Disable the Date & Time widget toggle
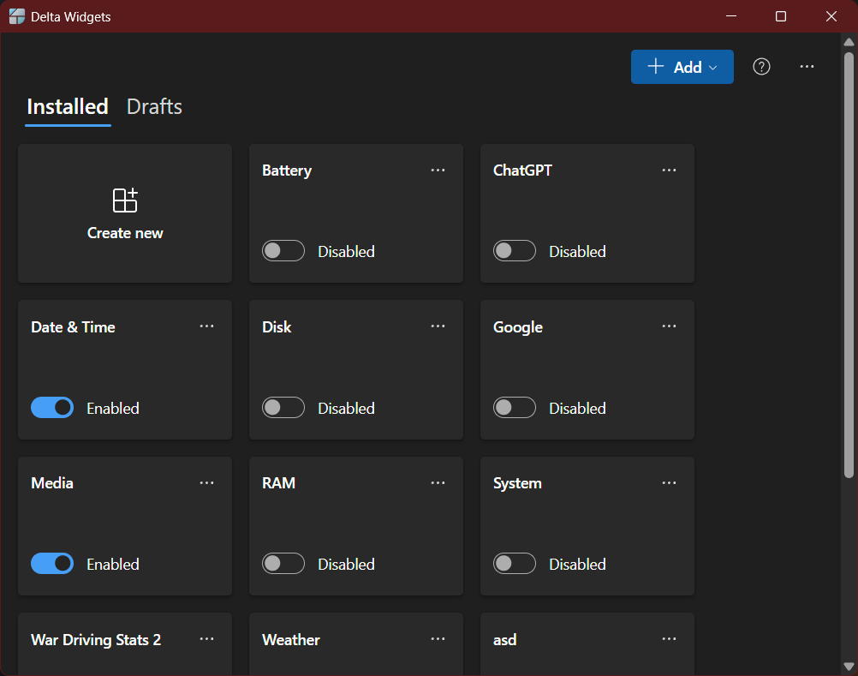858x676 pixels. 52,407
